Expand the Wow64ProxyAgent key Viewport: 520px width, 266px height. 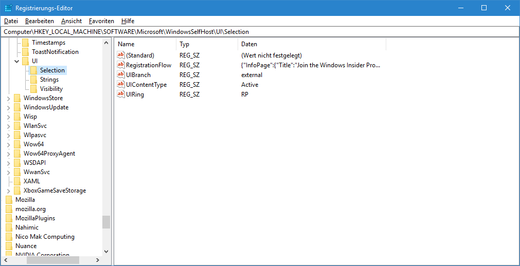pos(8,154)
